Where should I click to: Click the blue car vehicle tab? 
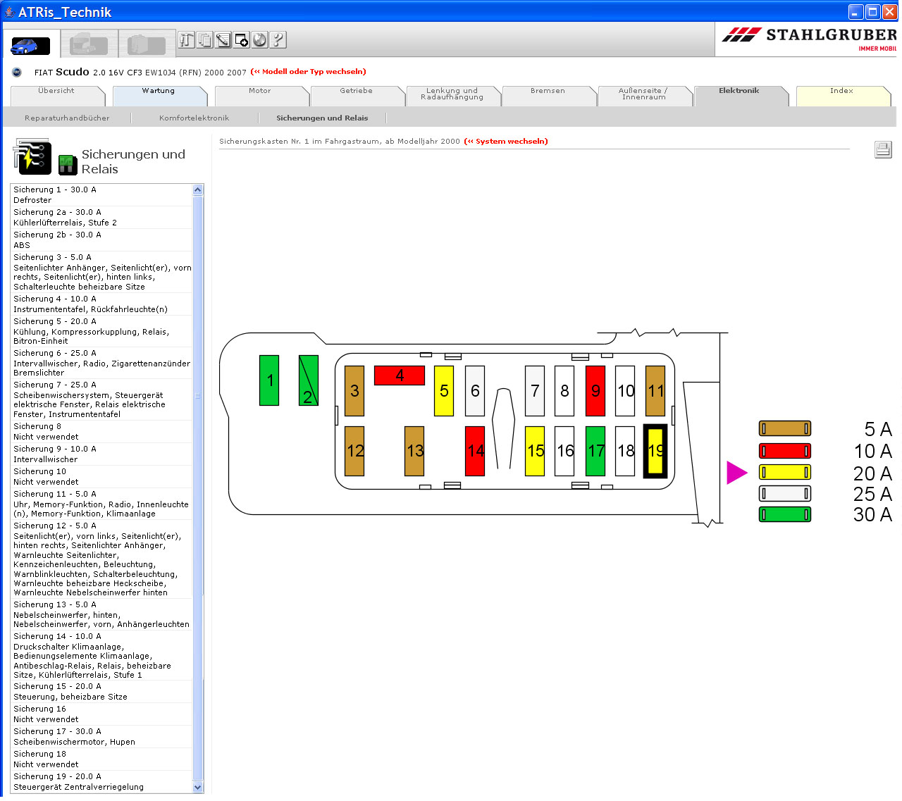click(x=30, y=45)
